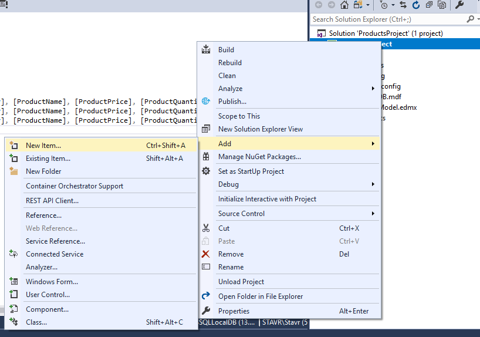480x337 pixels.
Task: Click the Show All Files icon
Action: [x=442, y=5]
